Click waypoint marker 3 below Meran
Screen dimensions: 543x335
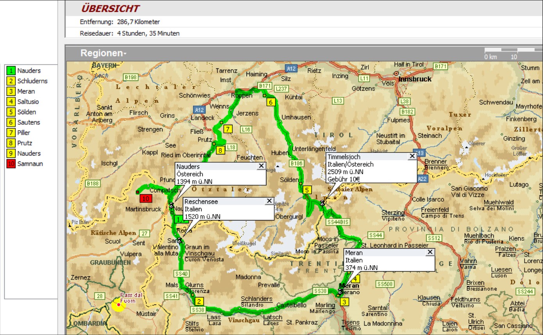[x=344, y=302]
